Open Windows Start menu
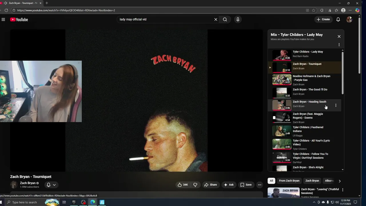366x206 pixels. (x=1, y=202)
